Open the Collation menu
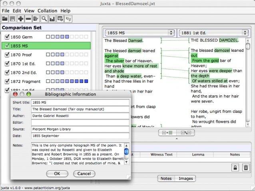Screen dimensions: 255x191 click(47, 11)
